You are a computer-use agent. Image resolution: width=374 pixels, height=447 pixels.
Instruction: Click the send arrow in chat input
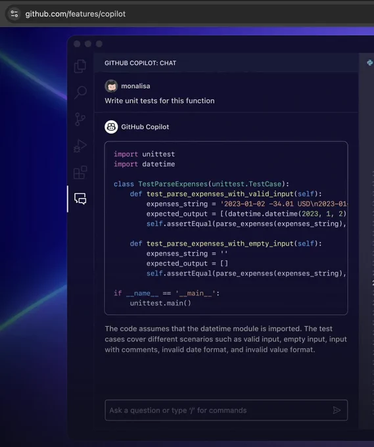pyautogui.click(x=337, y=410)
